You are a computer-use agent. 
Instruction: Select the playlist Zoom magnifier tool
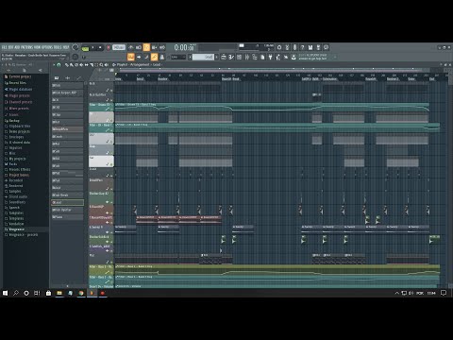click(x=101, y=65)
